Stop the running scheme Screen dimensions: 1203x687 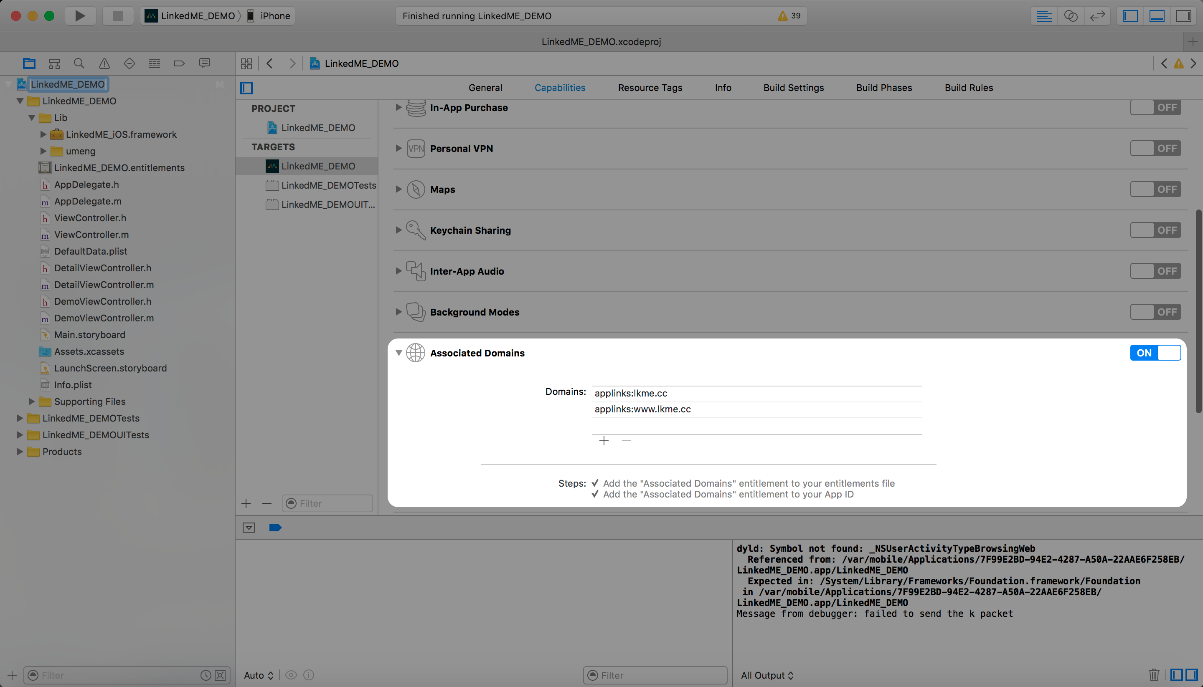pos(118,15)
